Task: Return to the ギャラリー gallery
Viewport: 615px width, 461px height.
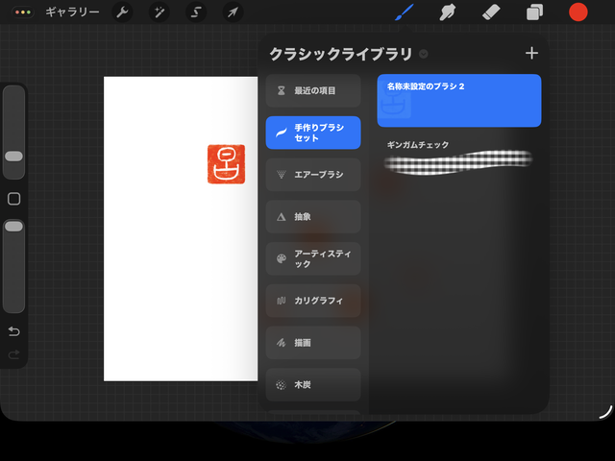Action: (x=72, y=12)
